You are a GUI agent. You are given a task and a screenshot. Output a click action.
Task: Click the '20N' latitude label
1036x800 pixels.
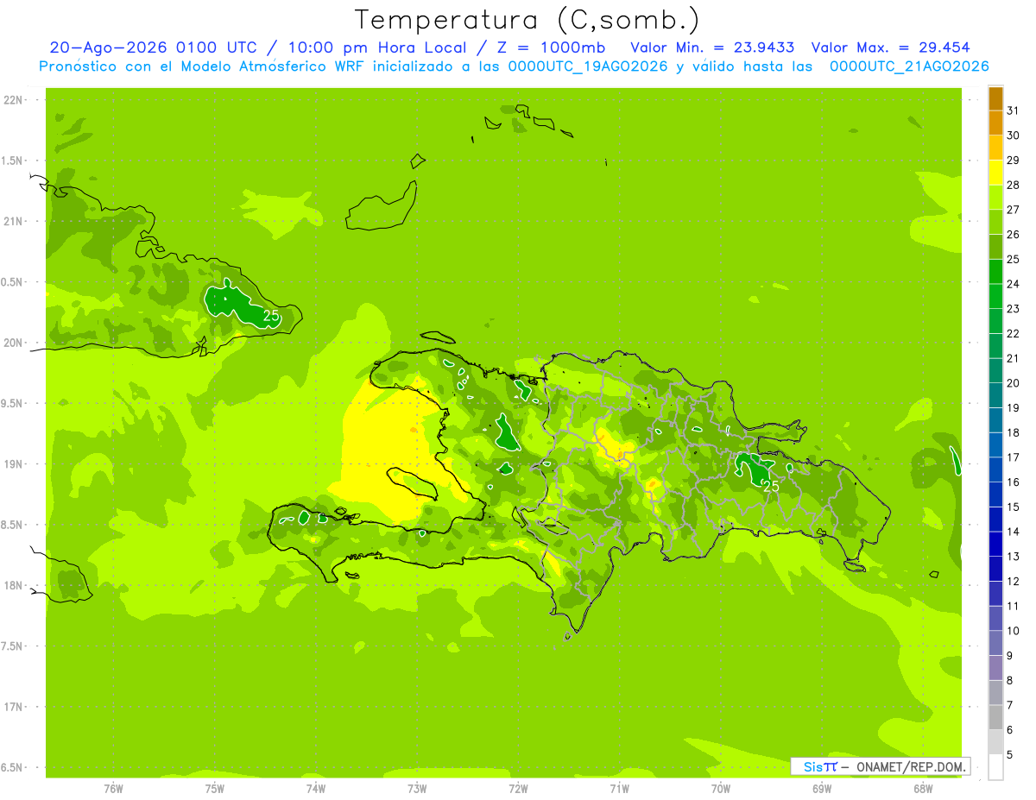[x=11, y=343]
